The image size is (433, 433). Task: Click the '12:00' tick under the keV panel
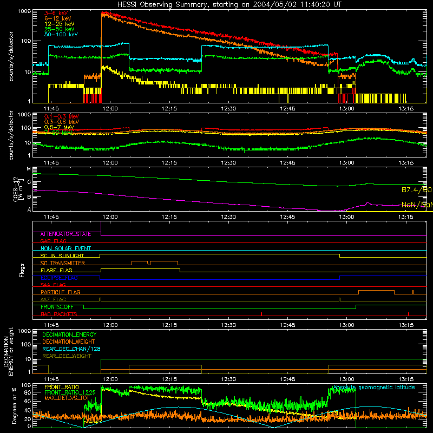click(110, 109)
